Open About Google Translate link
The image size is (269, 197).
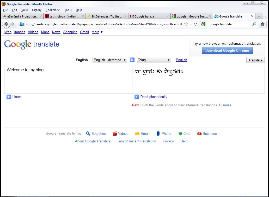[93, 141]
